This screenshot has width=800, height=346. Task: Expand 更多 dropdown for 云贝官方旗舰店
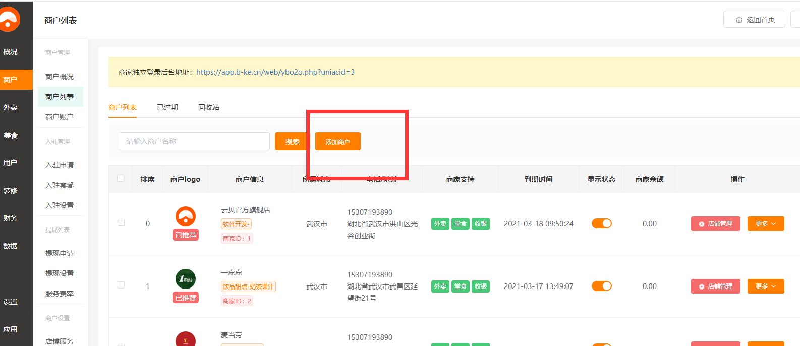(766, 223)
